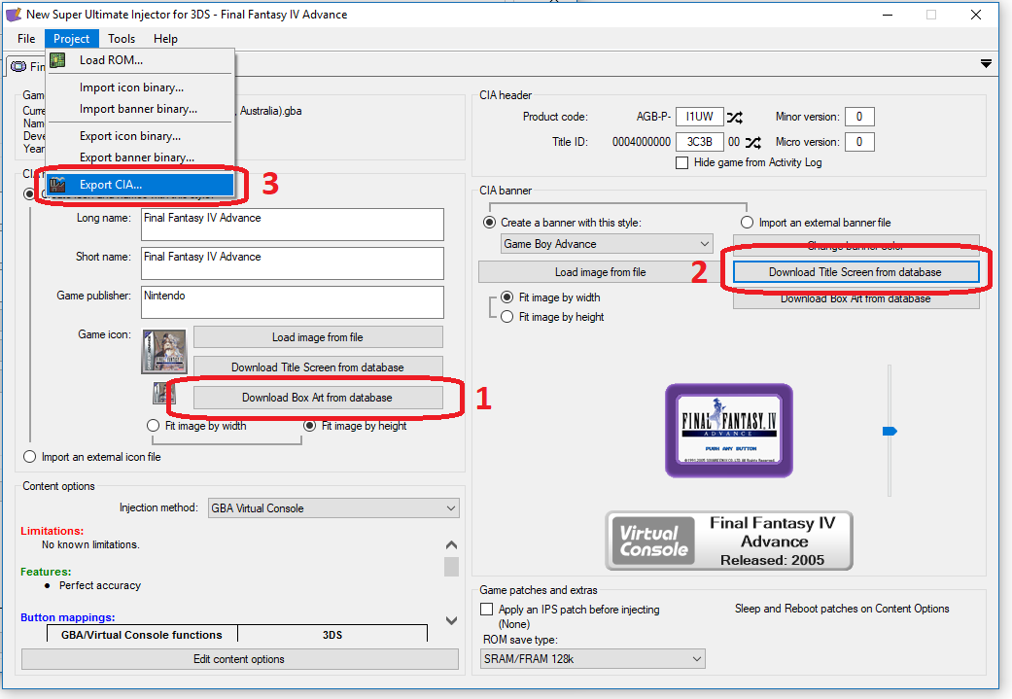Image resolution: width=1012 pixels, height=699 pixels.
Task: Select icon Fit image by width
Action: pos(153,426)
